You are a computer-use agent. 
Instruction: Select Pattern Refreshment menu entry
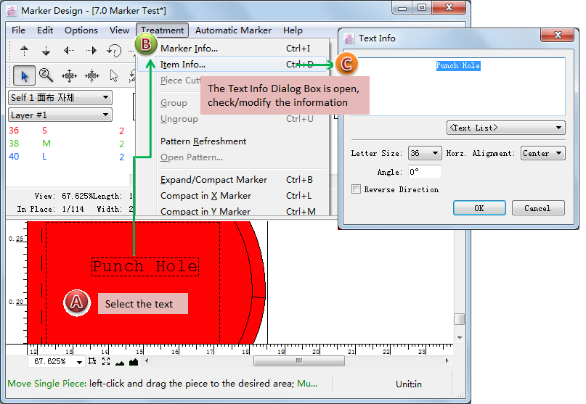203,141
